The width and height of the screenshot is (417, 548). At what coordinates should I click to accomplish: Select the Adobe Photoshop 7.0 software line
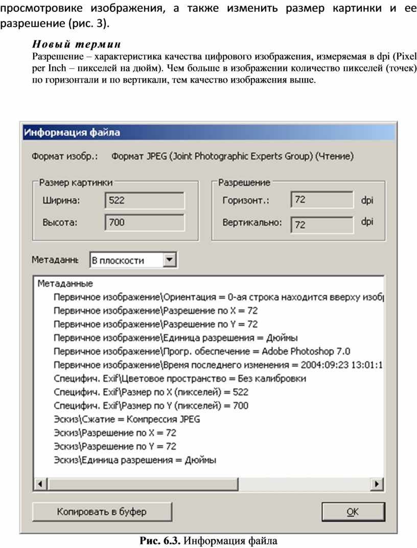(201, 351)
